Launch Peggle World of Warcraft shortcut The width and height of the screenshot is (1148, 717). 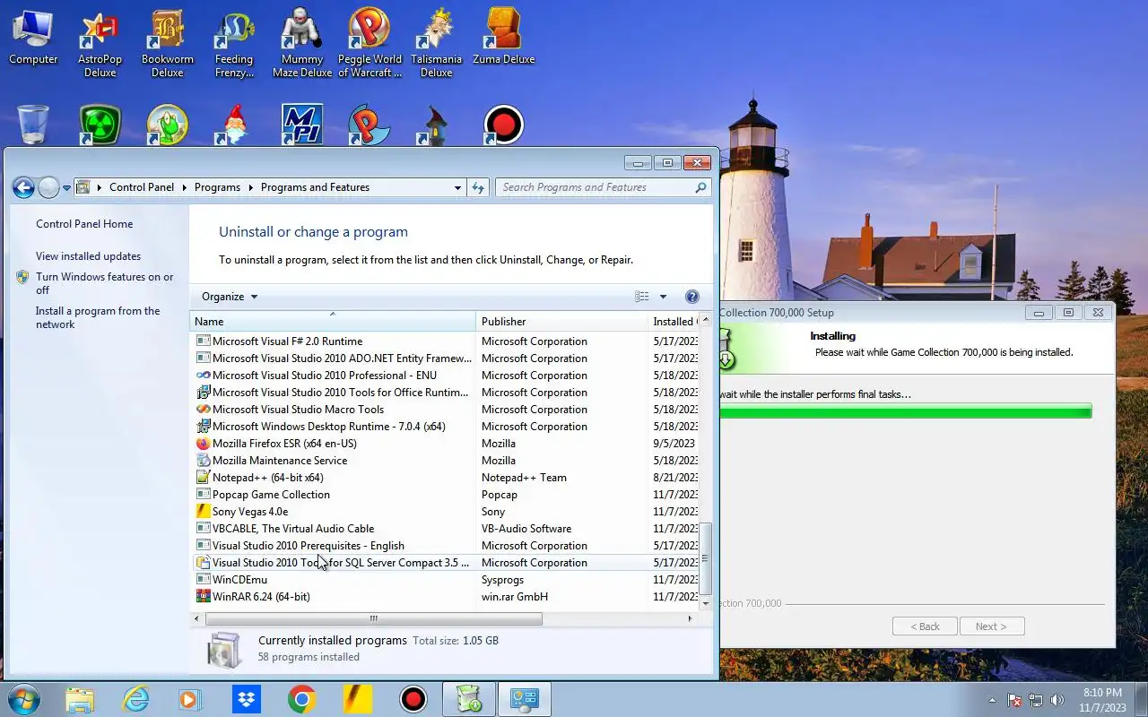click(x=370, y=43)
